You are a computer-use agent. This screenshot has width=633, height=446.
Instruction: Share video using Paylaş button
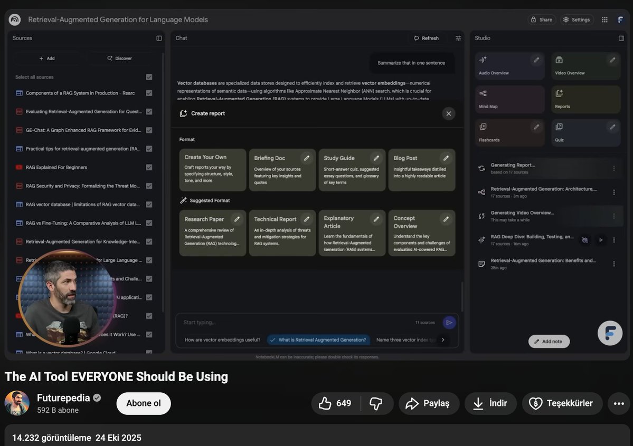(x=429, y=403)
